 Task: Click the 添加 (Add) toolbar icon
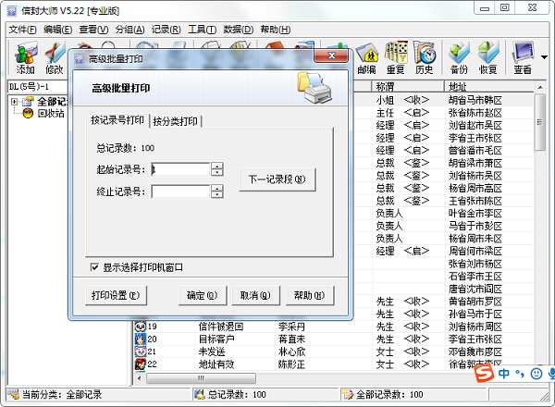click(x=26, y=58)
